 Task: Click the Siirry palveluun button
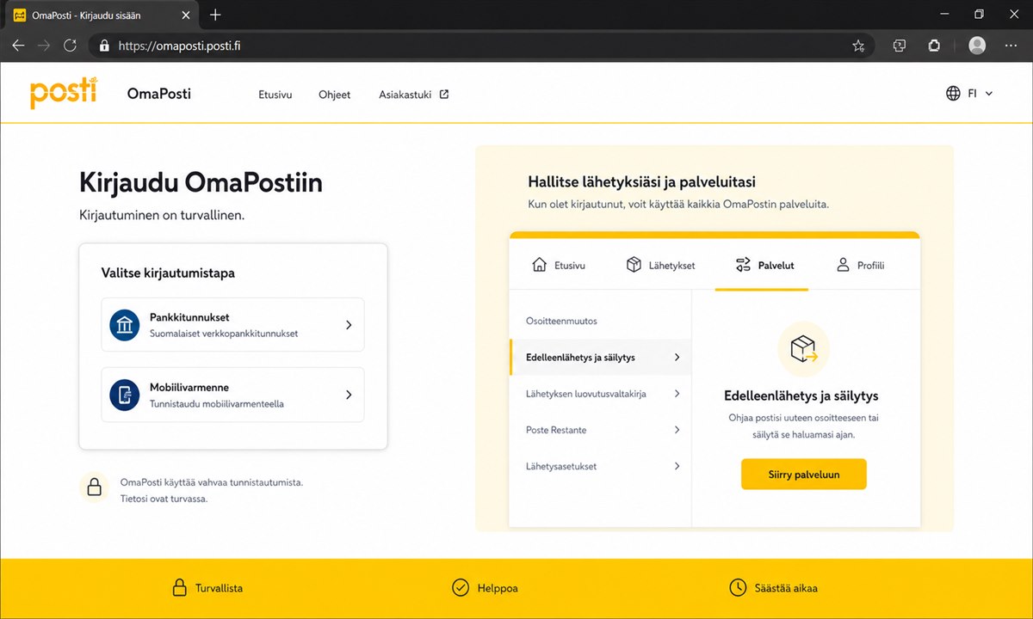coord(803,474)
